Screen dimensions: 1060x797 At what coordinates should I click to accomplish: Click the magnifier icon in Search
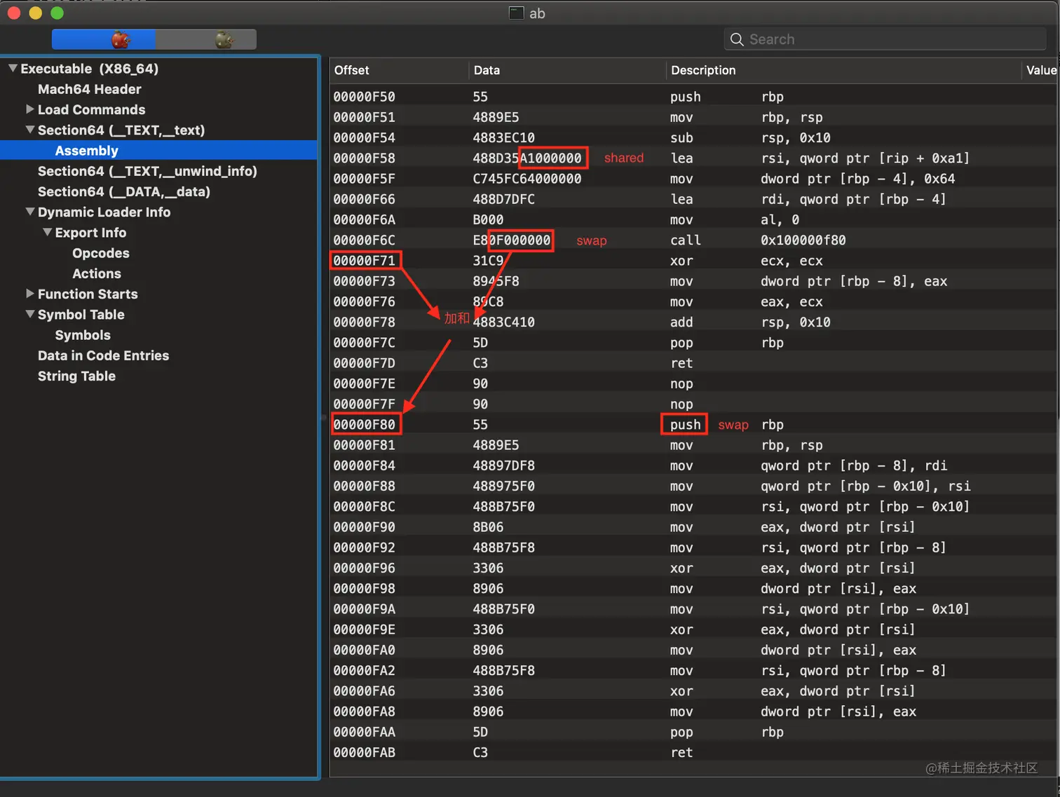click(737, 39)
